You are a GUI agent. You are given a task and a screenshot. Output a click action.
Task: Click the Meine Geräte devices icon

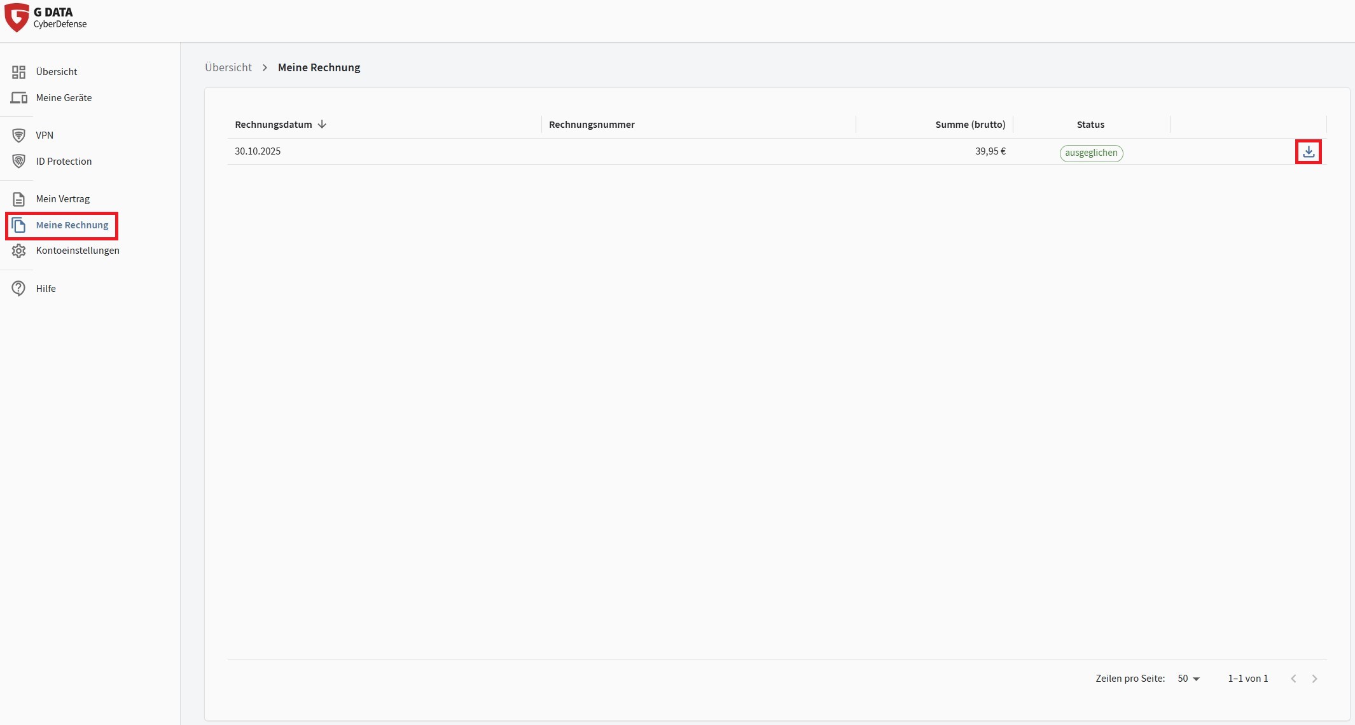(x=19, y=98)
